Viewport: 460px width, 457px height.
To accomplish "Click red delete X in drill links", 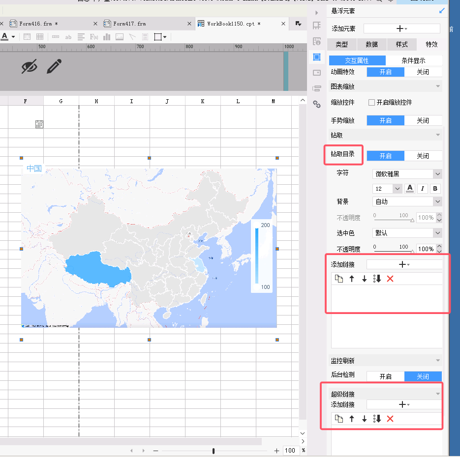I will click(390, 279).
